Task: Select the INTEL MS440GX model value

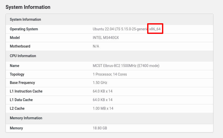Action: coord(106,38)
